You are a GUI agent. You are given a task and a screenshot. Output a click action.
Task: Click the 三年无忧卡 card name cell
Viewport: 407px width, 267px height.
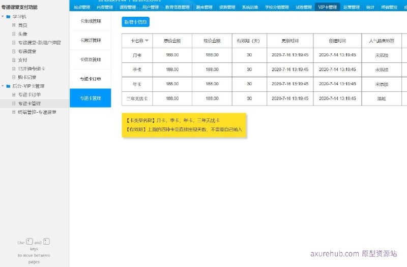pyautogui.click(x=137, y=98)
